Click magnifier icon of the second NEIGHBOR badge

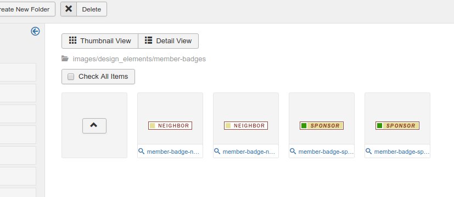click(x=217, y=151)
